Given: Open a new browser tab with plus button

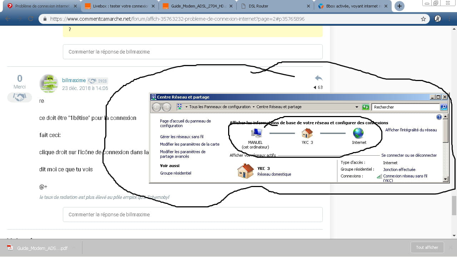Looking at the screenshot, I should [400, 6].
